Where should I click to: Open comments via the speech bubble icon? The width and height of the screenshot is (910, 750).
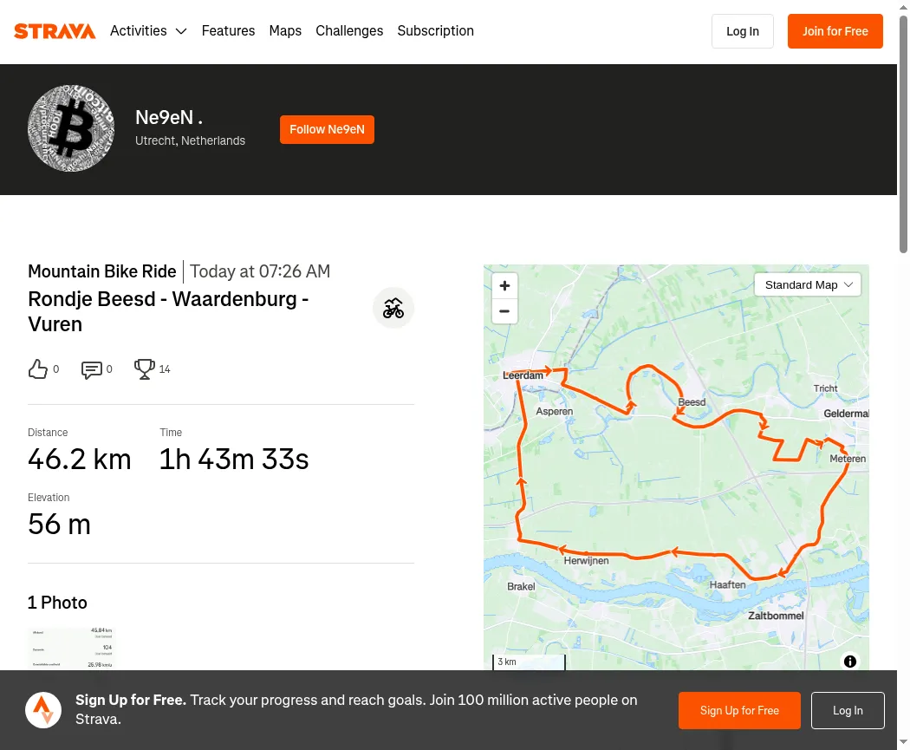[x=92, y=369]
